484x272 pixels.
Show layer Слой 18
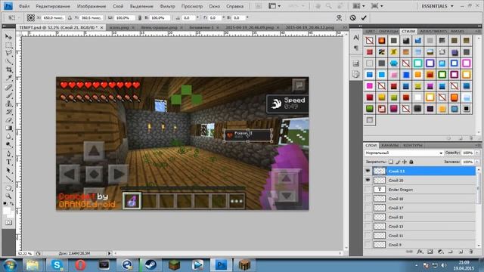368,199
